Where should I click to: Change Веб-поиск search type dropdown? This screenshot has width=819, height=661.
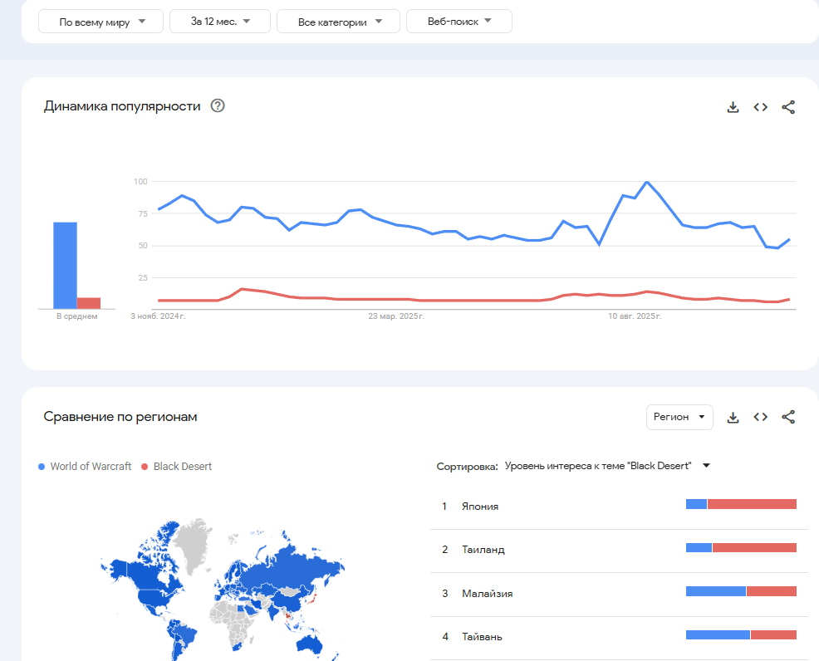[x=459, y=22]
